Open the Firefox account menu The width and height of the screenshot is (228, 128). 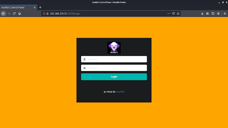click(218, 14)
